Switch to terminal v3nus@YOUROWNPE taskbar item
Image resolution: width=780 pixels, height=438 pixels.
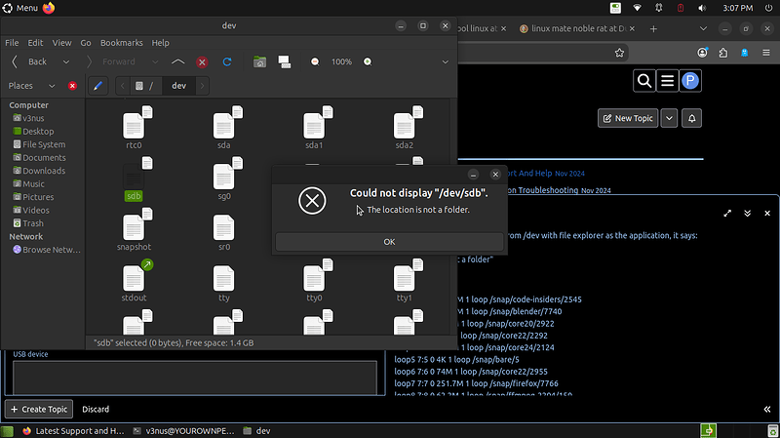click(x=183, y=431)
